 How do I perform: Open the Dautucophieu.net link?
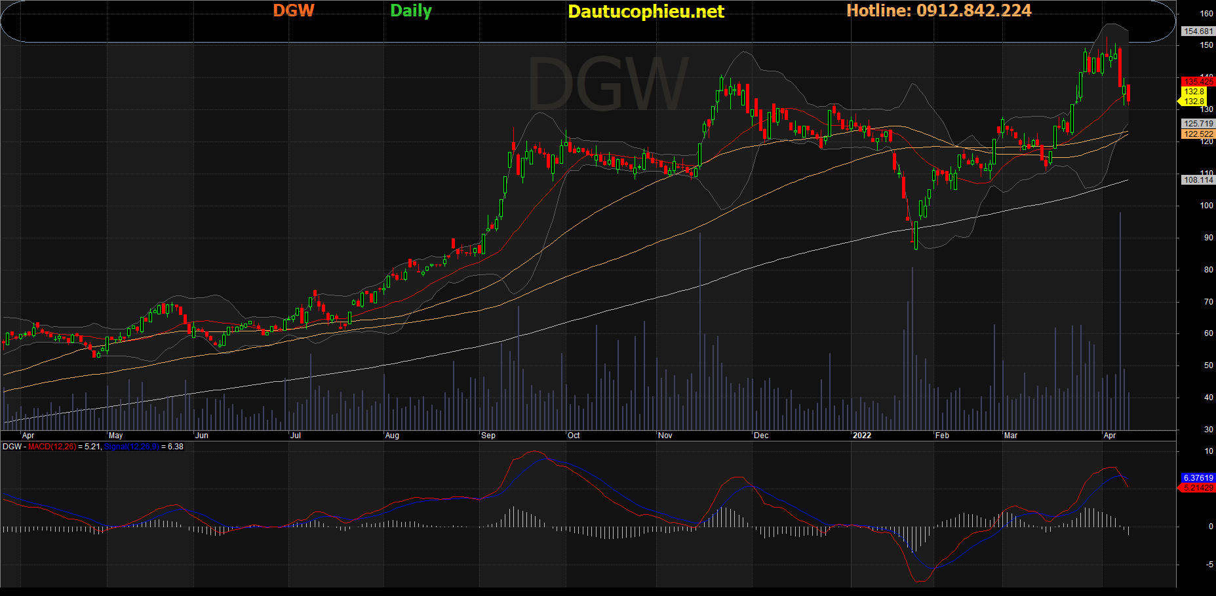[646, 12]
